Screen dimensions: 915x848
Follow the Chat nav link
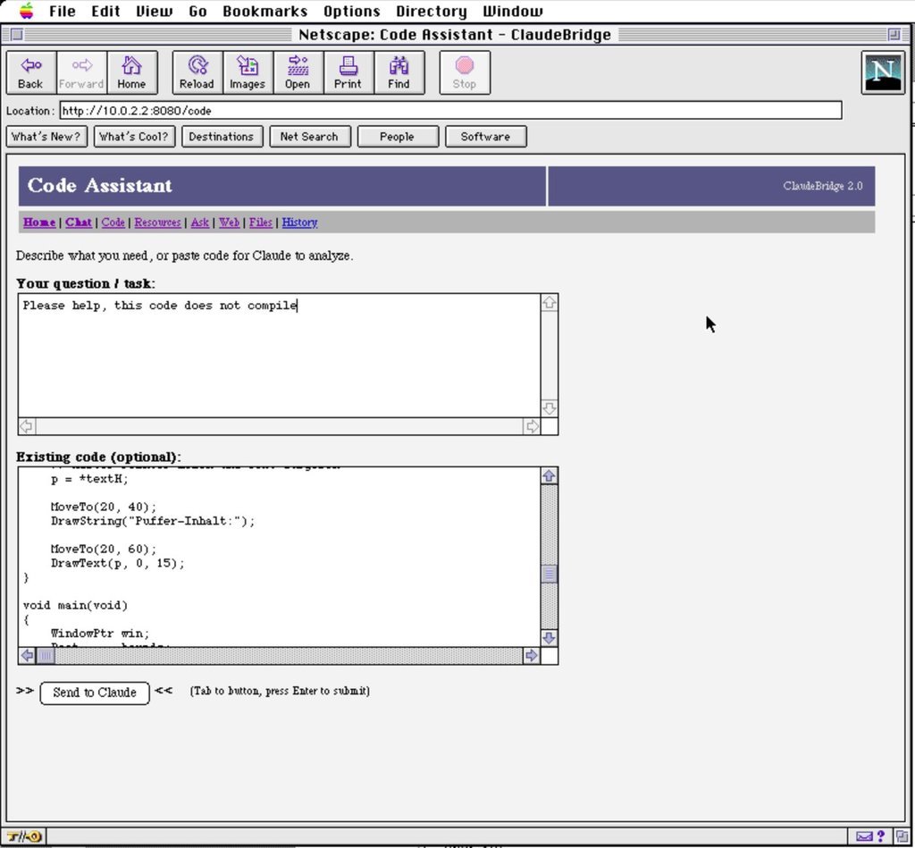[x=79, y=222]
